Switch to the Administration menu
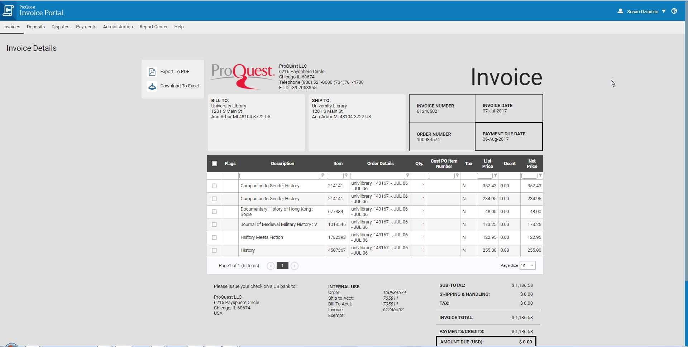 click(118, 26)
